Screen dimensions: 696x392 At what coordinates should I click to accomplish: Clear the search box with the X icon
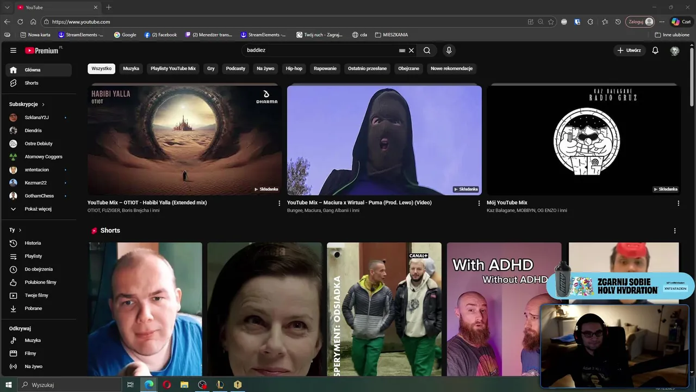(x=411, y=50)
